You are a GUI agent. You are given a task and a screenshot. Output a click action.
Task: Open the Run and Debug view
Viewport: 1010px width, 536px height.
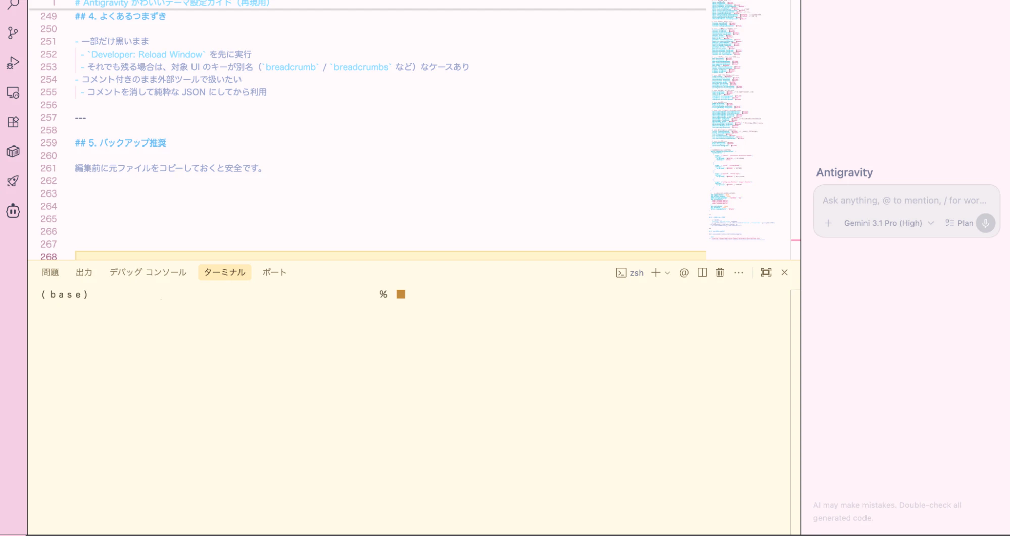coord(13,63)
